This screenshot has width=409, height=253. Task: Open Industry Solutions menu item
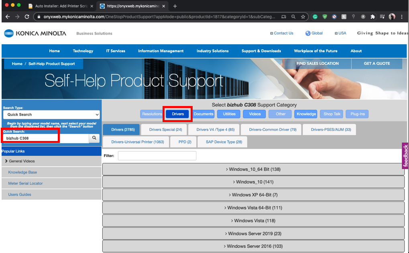213,51
